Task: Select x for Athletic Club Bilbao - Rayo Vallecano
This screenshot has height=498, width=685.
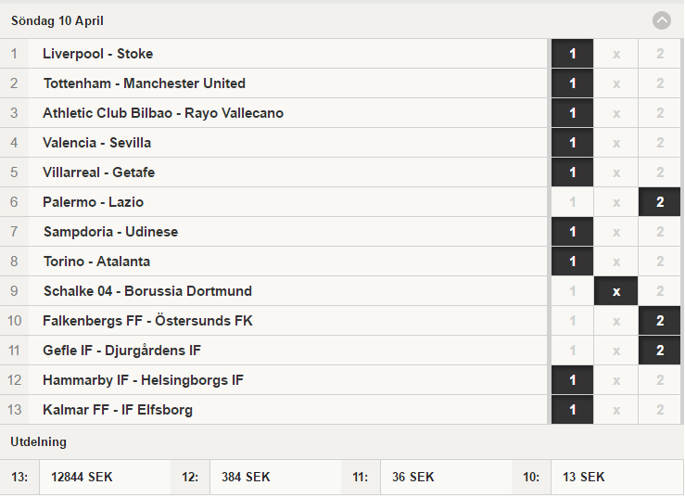Action: tap(616, 113)
